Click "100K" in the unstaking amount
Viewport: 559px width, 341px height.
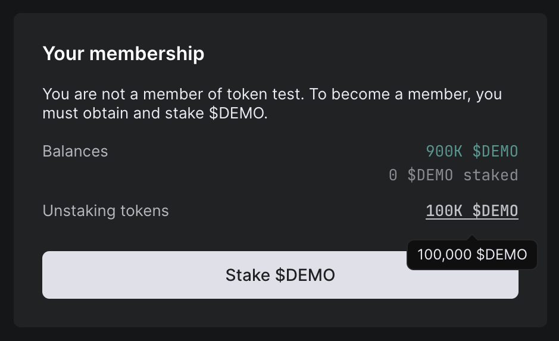444,211
